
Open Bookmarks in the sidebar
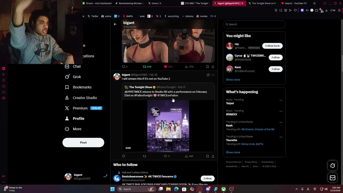pyautogui.click(x=78, y=87)
